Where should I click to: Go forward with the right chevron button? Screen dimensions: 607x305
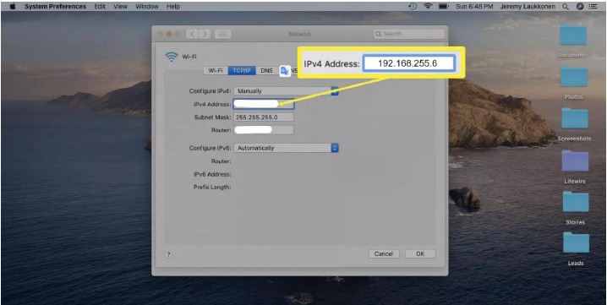pos(205,34)
